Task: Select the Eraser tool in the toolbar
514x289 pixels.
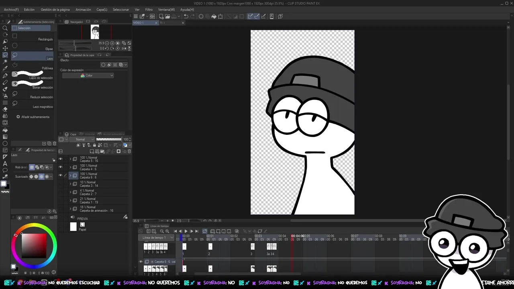Action: pos(5,109)
